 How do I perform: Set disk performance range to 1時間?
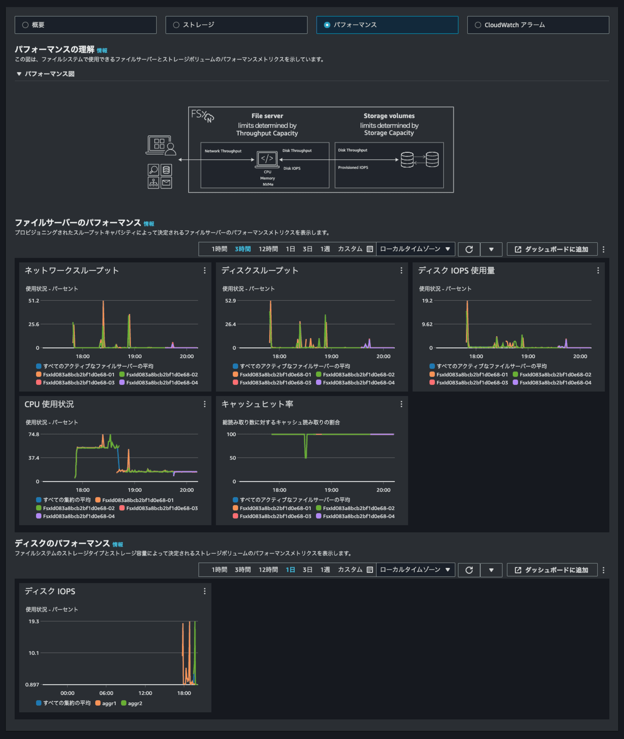coord(219,570)
